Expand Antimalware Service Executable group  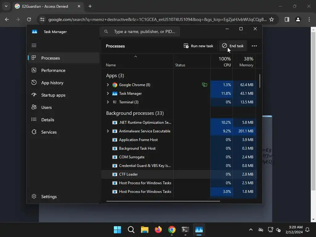click(x=108, y=131)
